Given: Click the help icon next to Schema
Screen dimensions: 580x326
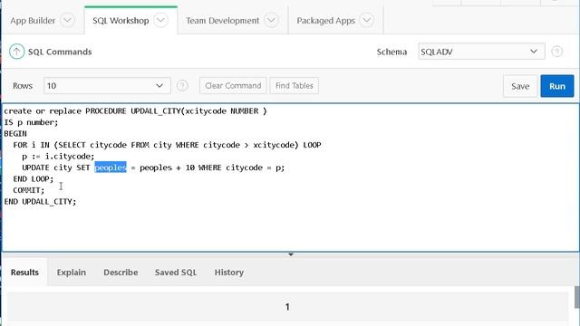Looking at the screenshot, I should pyautogui.click(x=556, y=52).
